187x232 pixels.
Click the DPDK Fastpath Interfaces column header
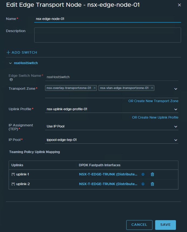pos(100,165)
